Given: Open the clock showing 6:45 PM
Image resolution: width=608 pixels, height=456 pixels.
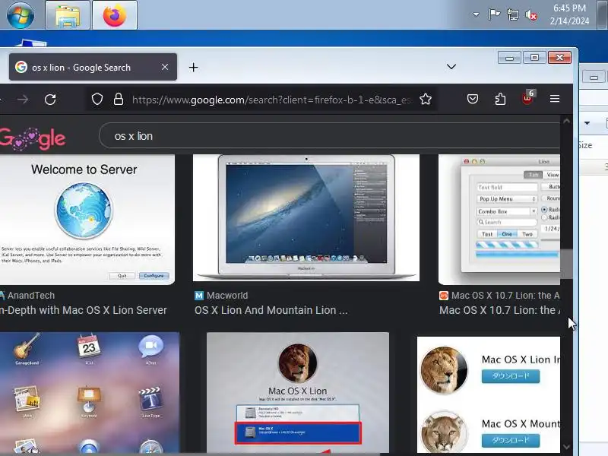Looking at the screenshot, I should point(569,14).
